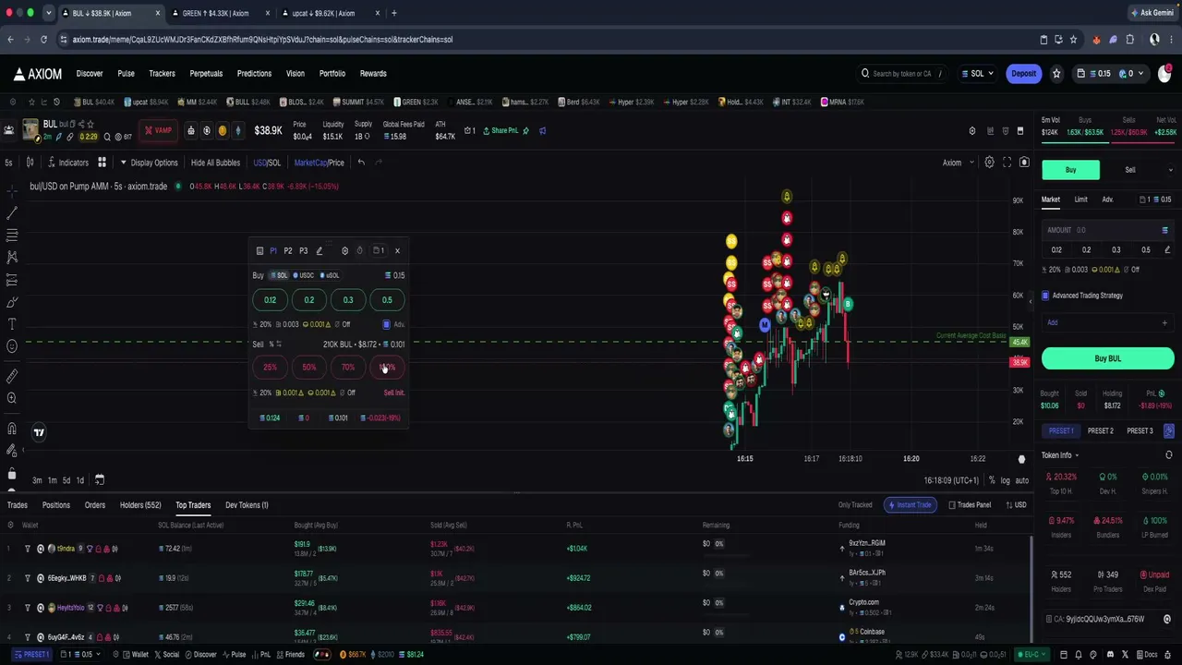The image size is (1182, 665).
Task: Undo the last chart action
Action: 361,163
